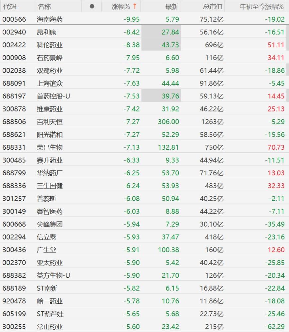Click stock code 920478
289x332 pixels.
coord(14,301)
